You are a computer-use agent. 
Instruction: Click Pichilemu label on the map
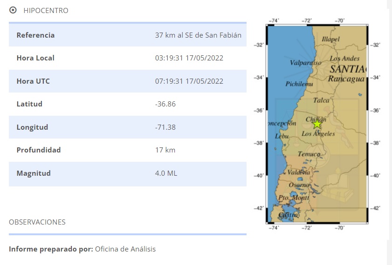point(299,84)
